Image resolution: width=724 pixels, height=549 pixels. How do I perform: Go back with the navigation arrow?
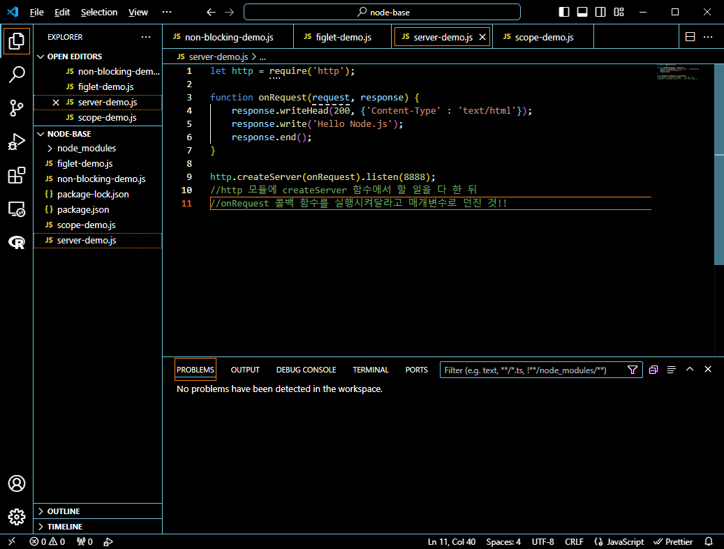point(211,12)
